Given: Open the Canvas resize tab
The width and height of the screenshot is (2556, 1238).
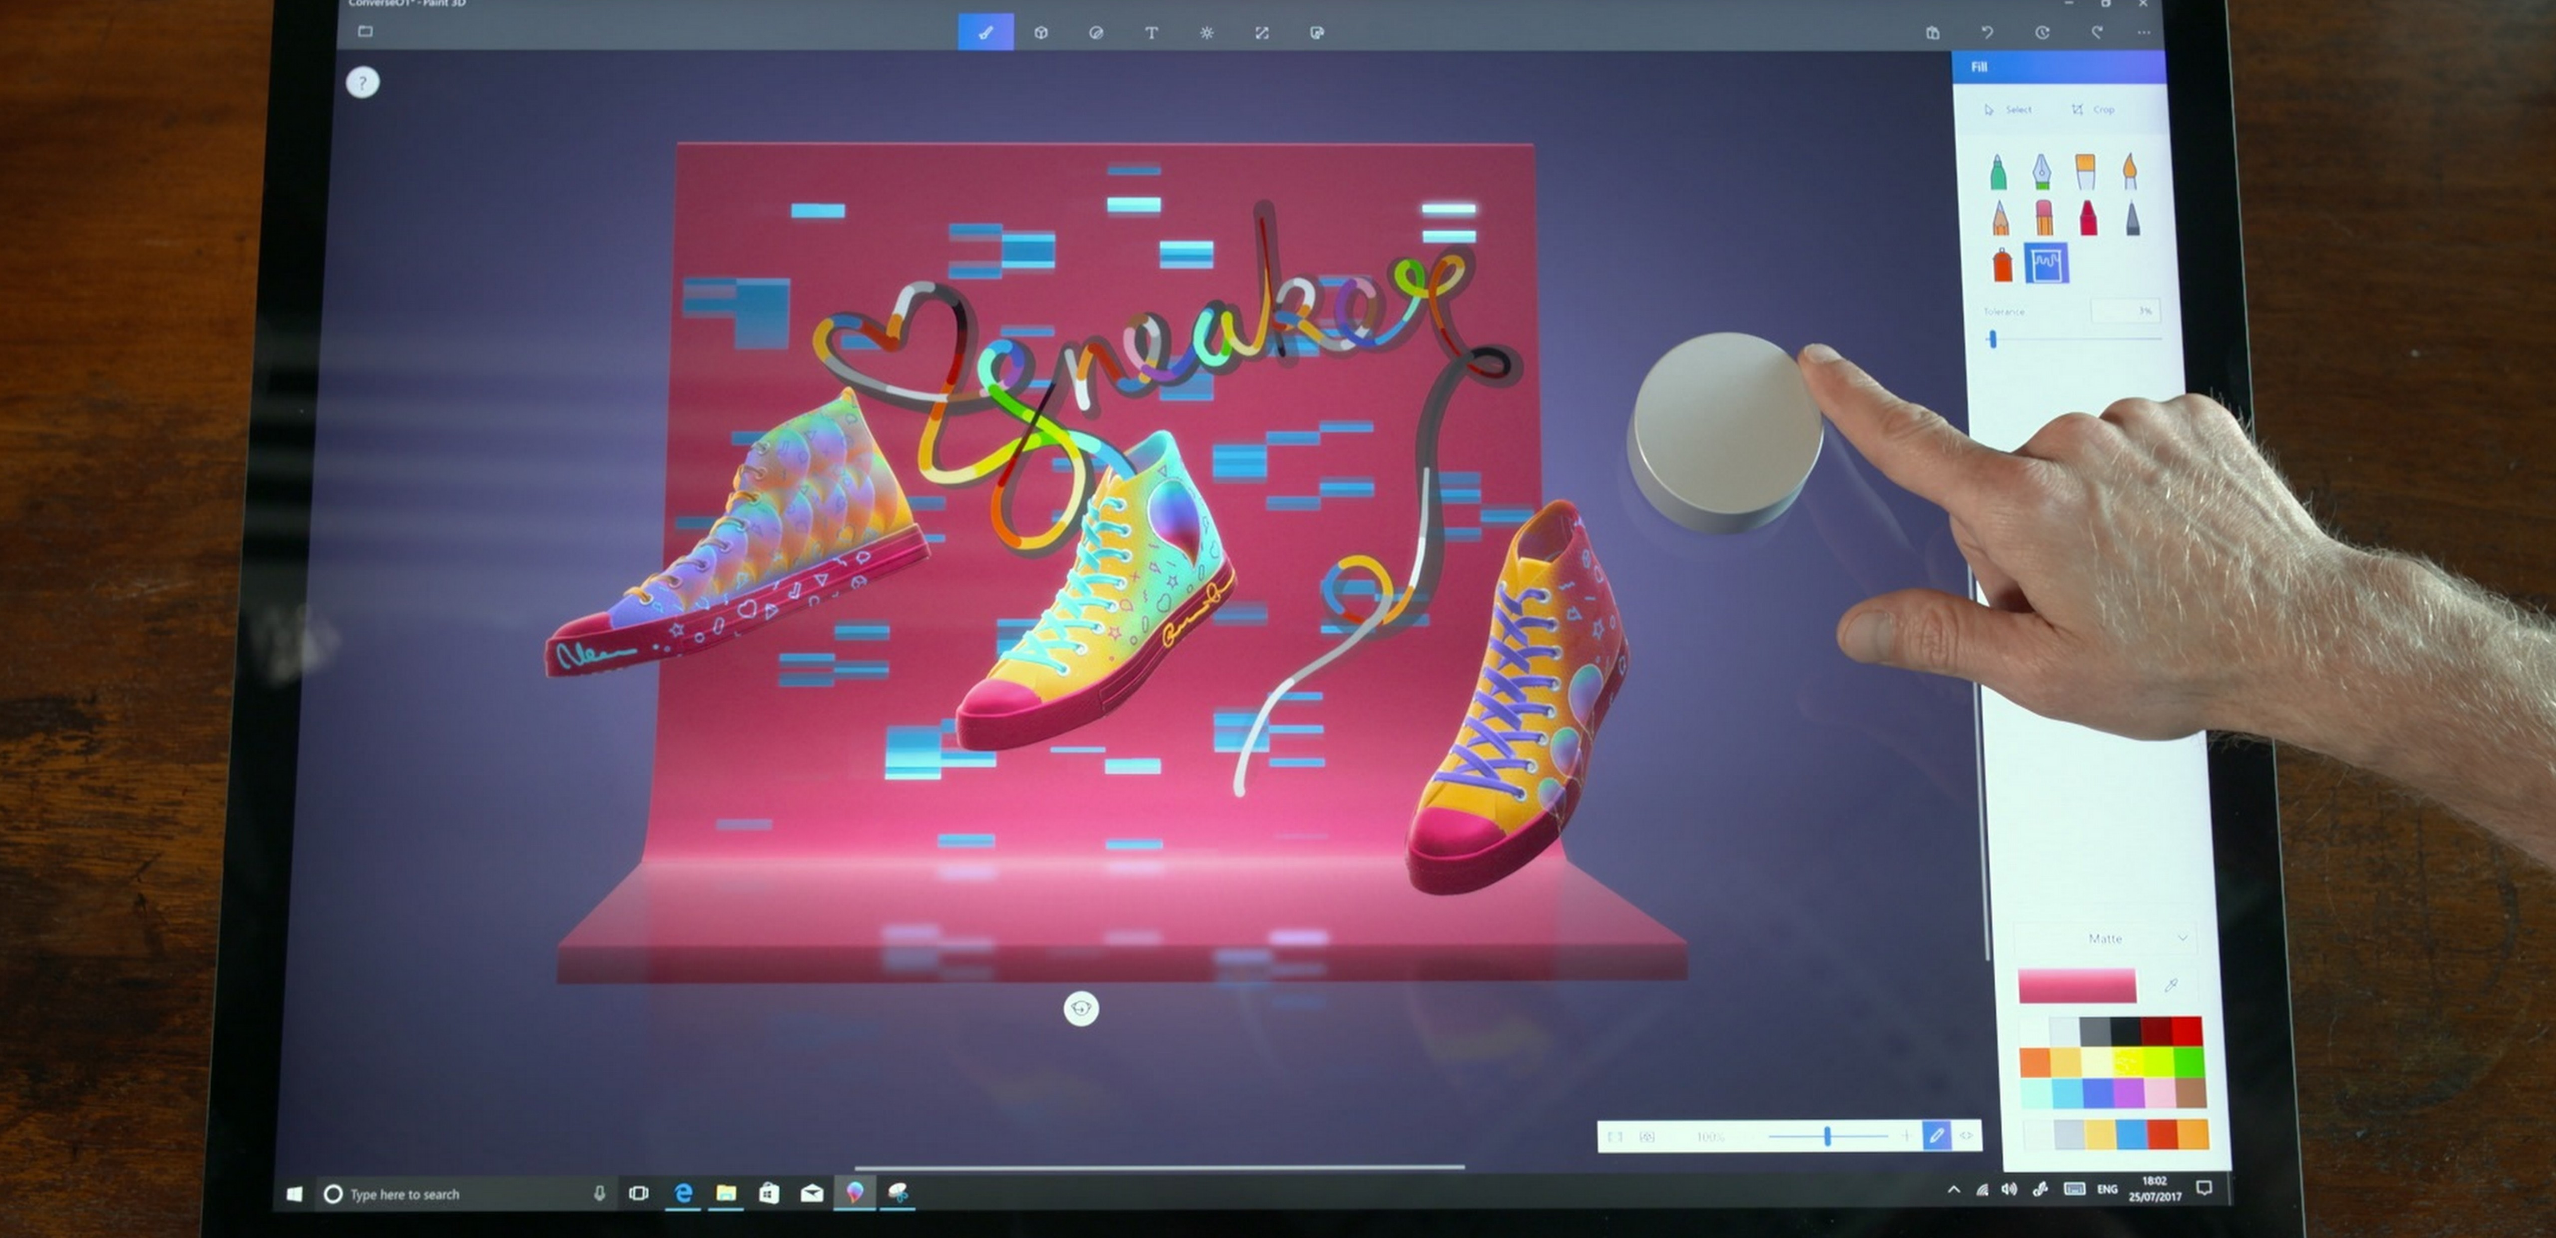Looking at the screenshot, I should pos(1261,33).
